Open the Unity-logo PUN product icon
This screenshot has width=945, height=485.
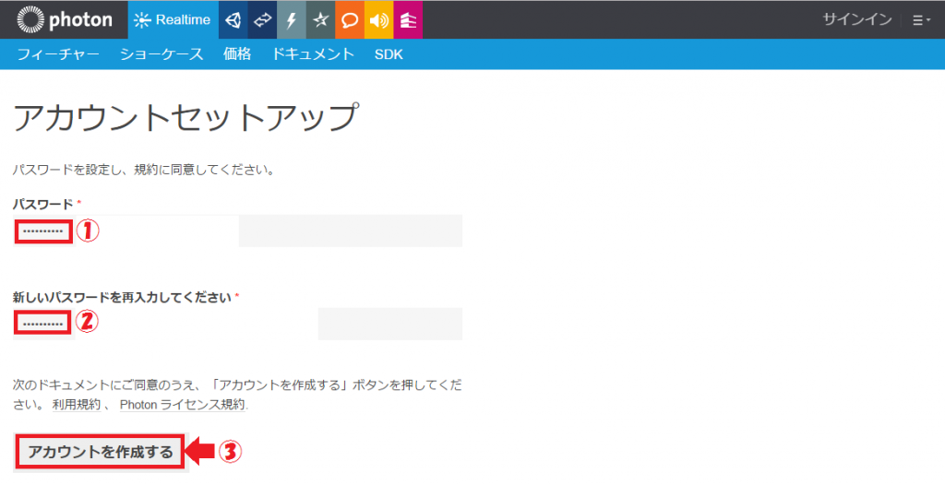coord(233,19)
